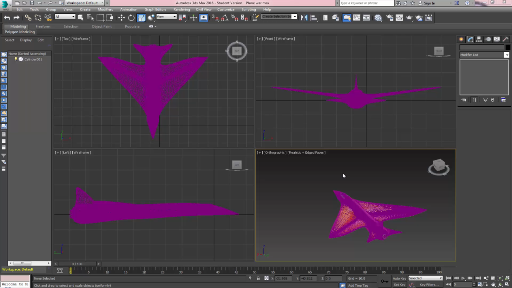Click the keyword search input field
This screenshot has height=288, width=512.
click(x=367, y=3)
